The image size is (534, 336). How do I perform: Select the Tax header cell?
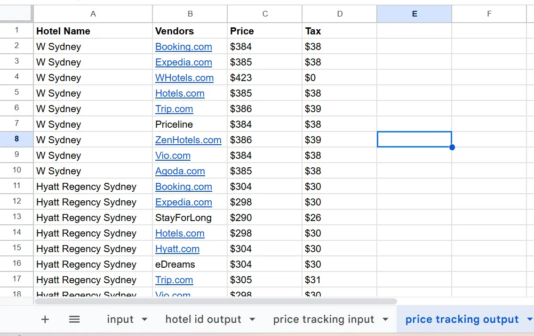(340, 31)
